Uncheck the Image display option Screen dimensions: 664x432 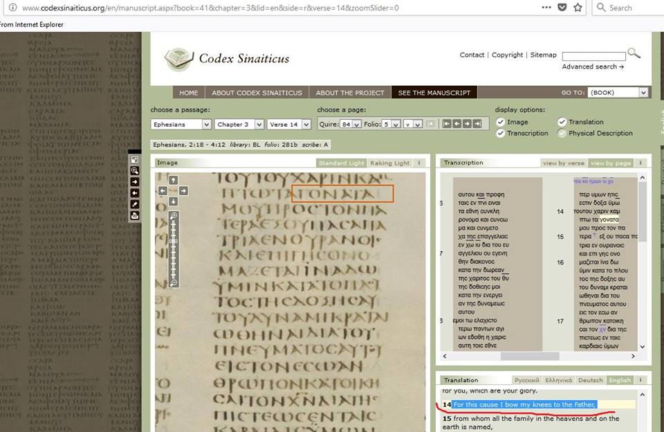[x=501, y=122]
